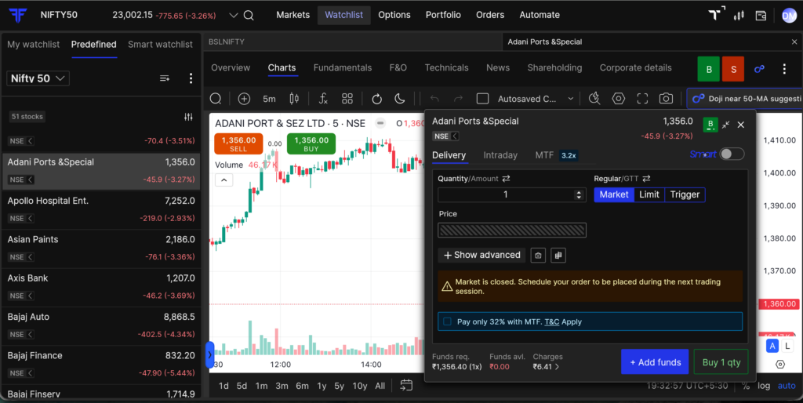Viewport: 803px width, 403px height.
Task: Expand the NSE chevron under Adani Ports row
Action: click(31, 180)
